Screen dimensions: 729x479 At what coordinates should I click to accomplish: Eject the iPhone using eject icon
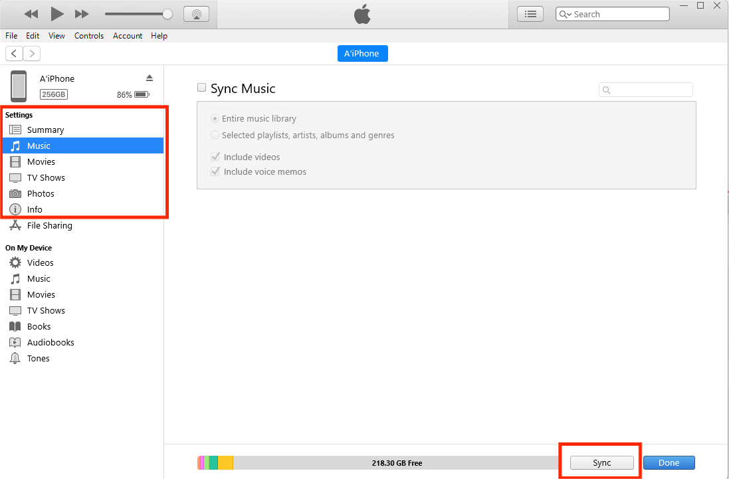(x=150, y=78)
